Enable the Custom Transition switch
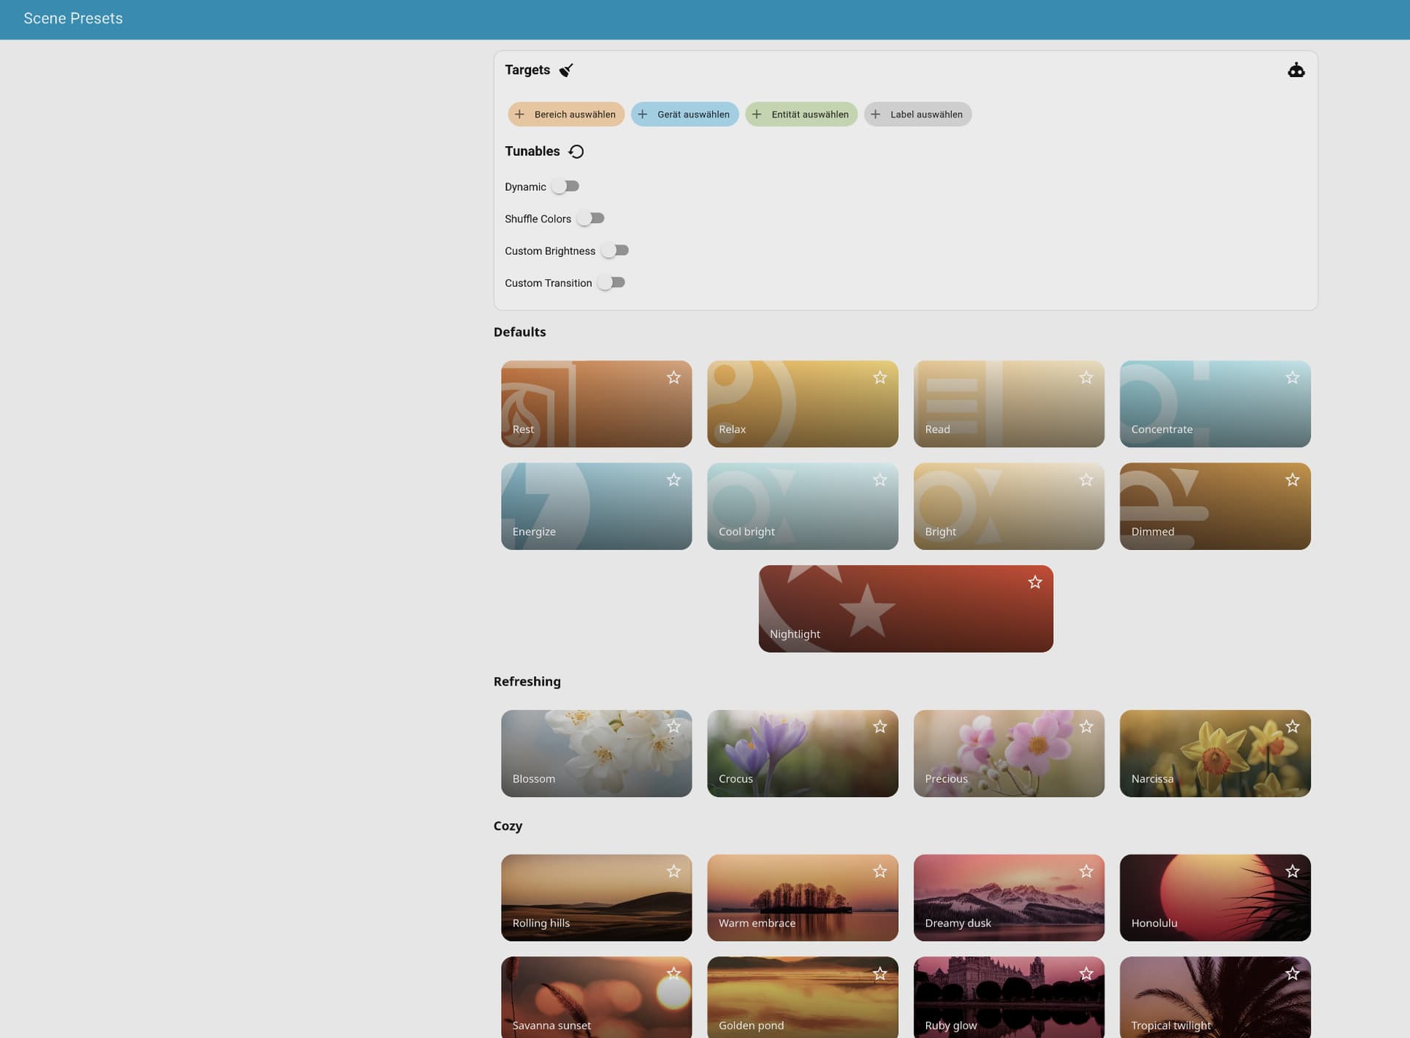The height and width of the screenshot is (1038, 1410). point(611,283)
